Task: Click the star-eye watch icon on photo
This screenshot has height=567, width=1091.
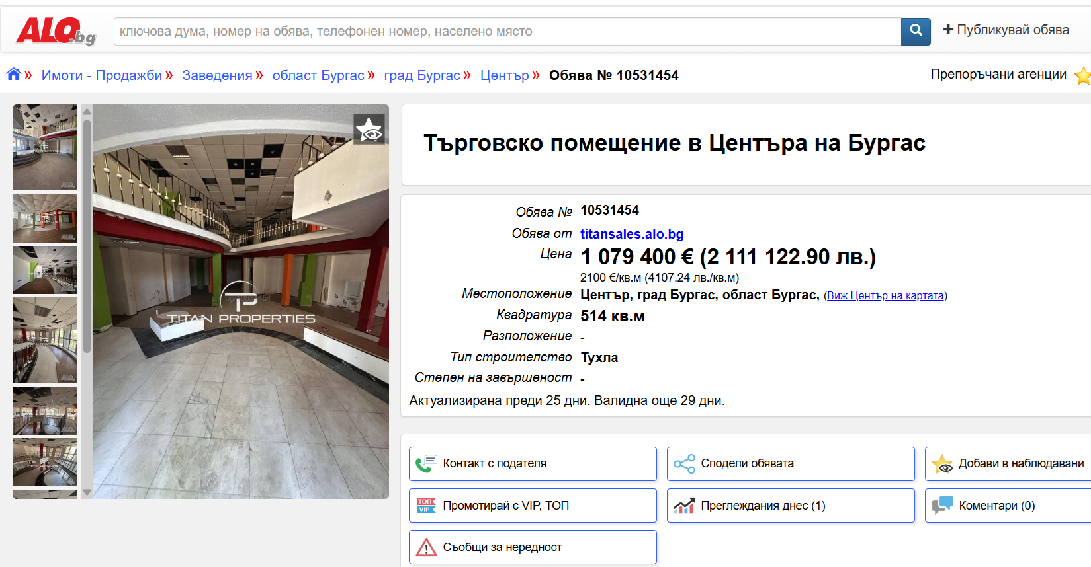Action: coord(369,130)
